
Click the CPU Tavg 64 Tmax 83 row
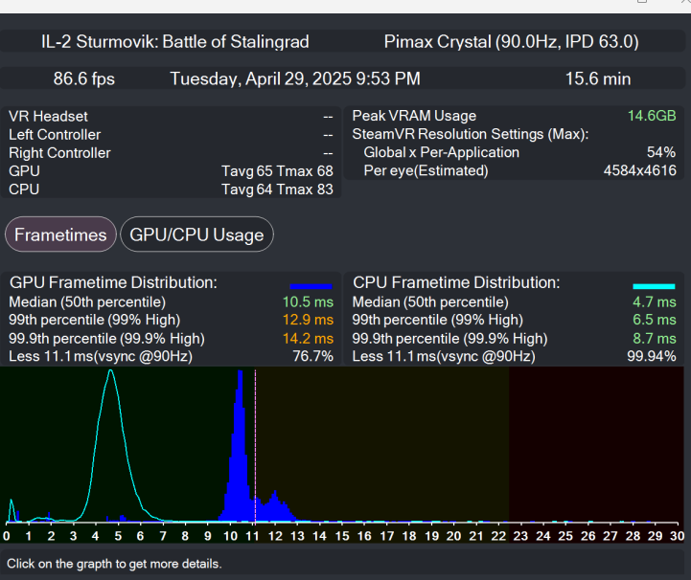[171, 190]
